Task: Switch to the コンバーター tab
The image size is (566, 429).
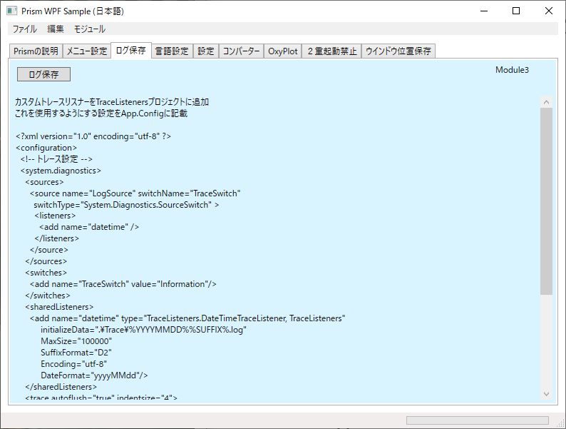Action: pyautogui.click(x=241, y=51)
